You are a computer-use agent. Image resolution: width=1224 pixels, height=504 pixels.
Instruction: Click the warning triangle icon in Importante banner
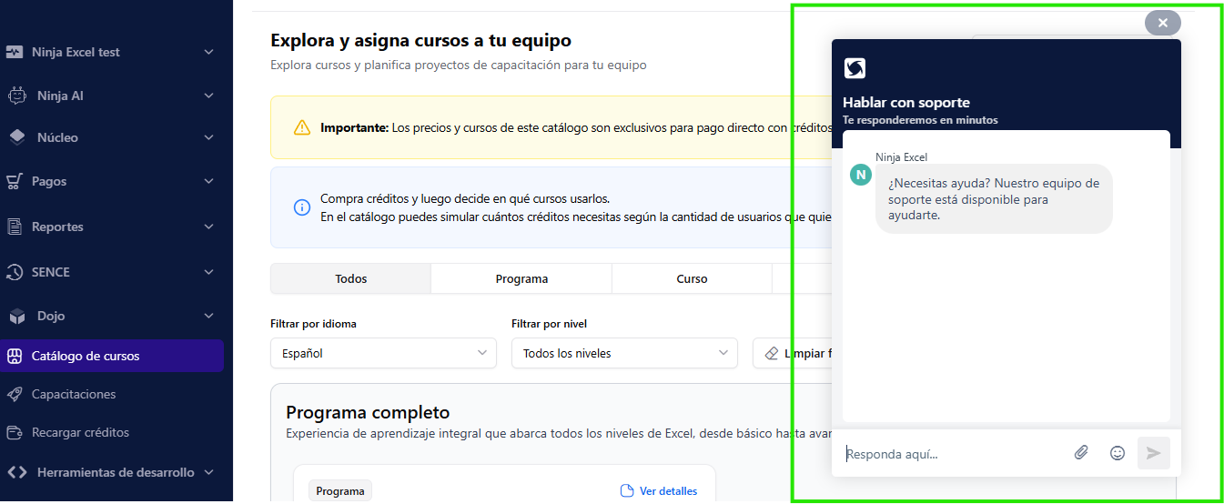coord(301,127)
